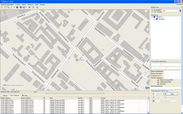Click the Группа column header
Viewport: 183px width, 114px height.
tap(83, 98)
